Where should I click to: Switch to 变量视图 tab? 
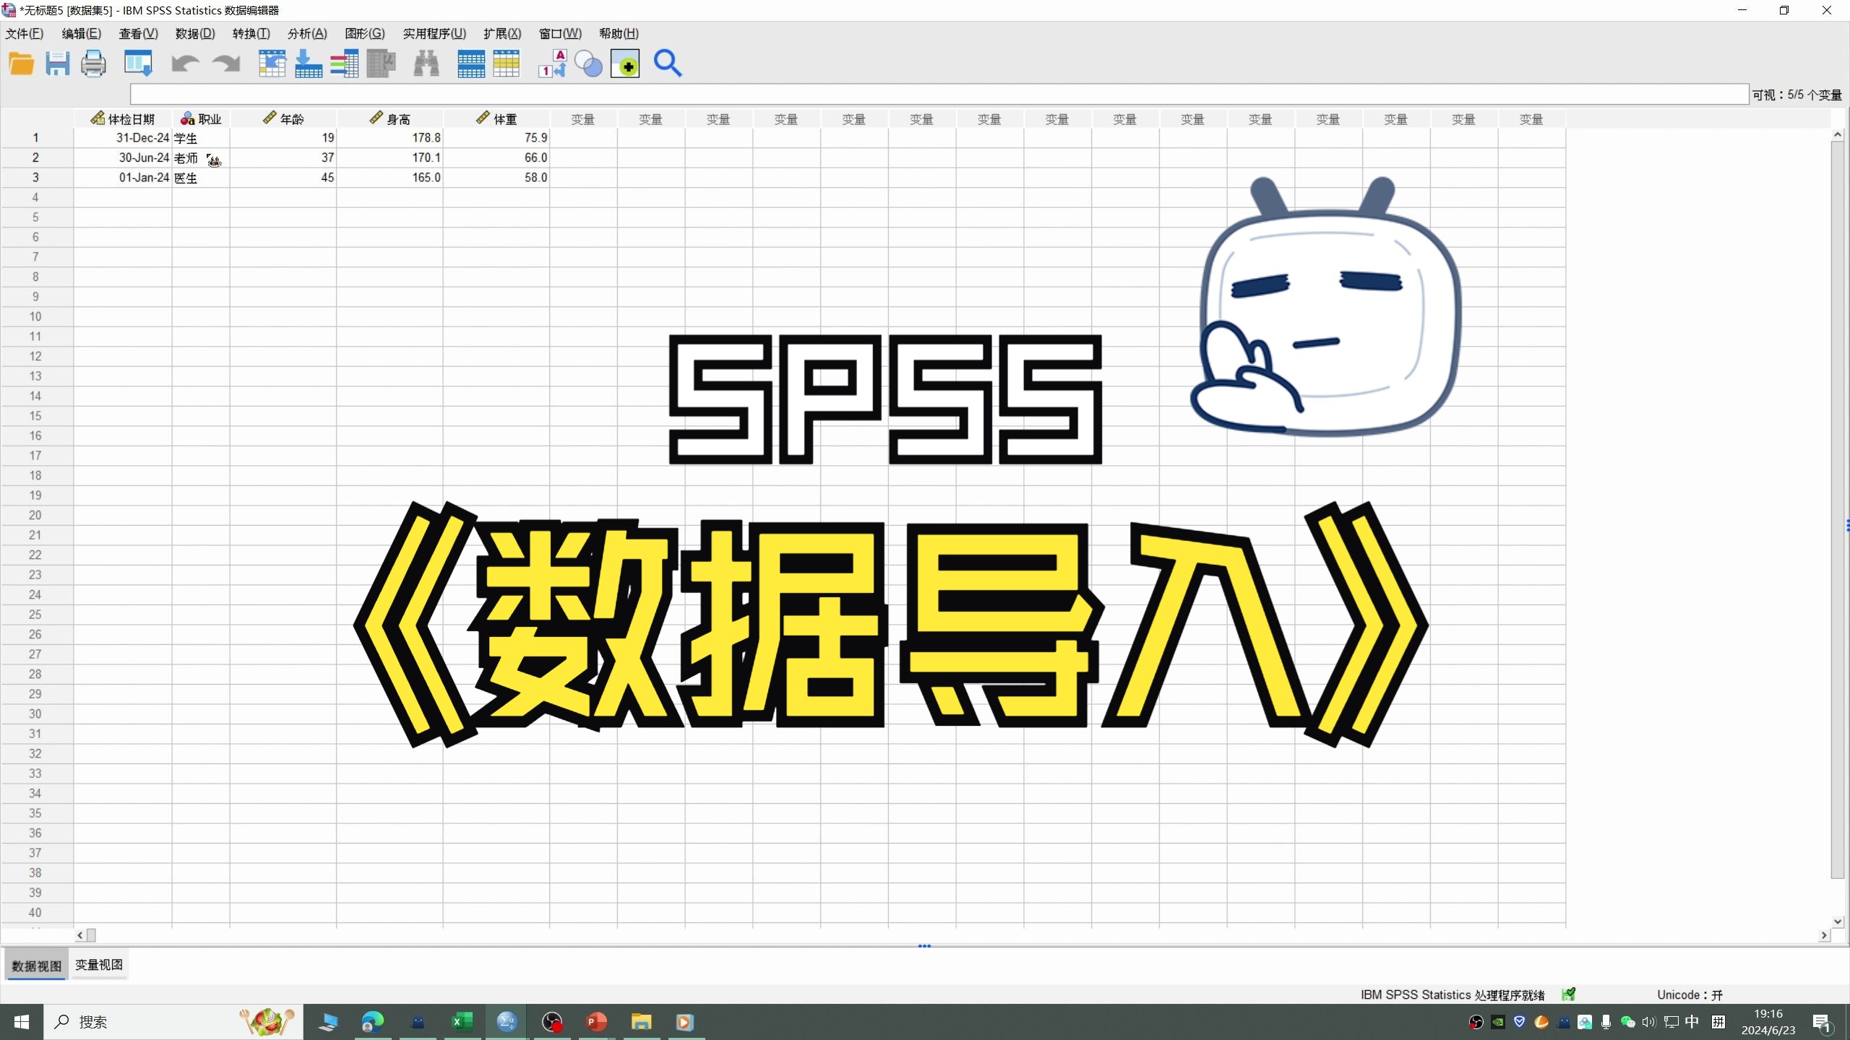point(99,965)
